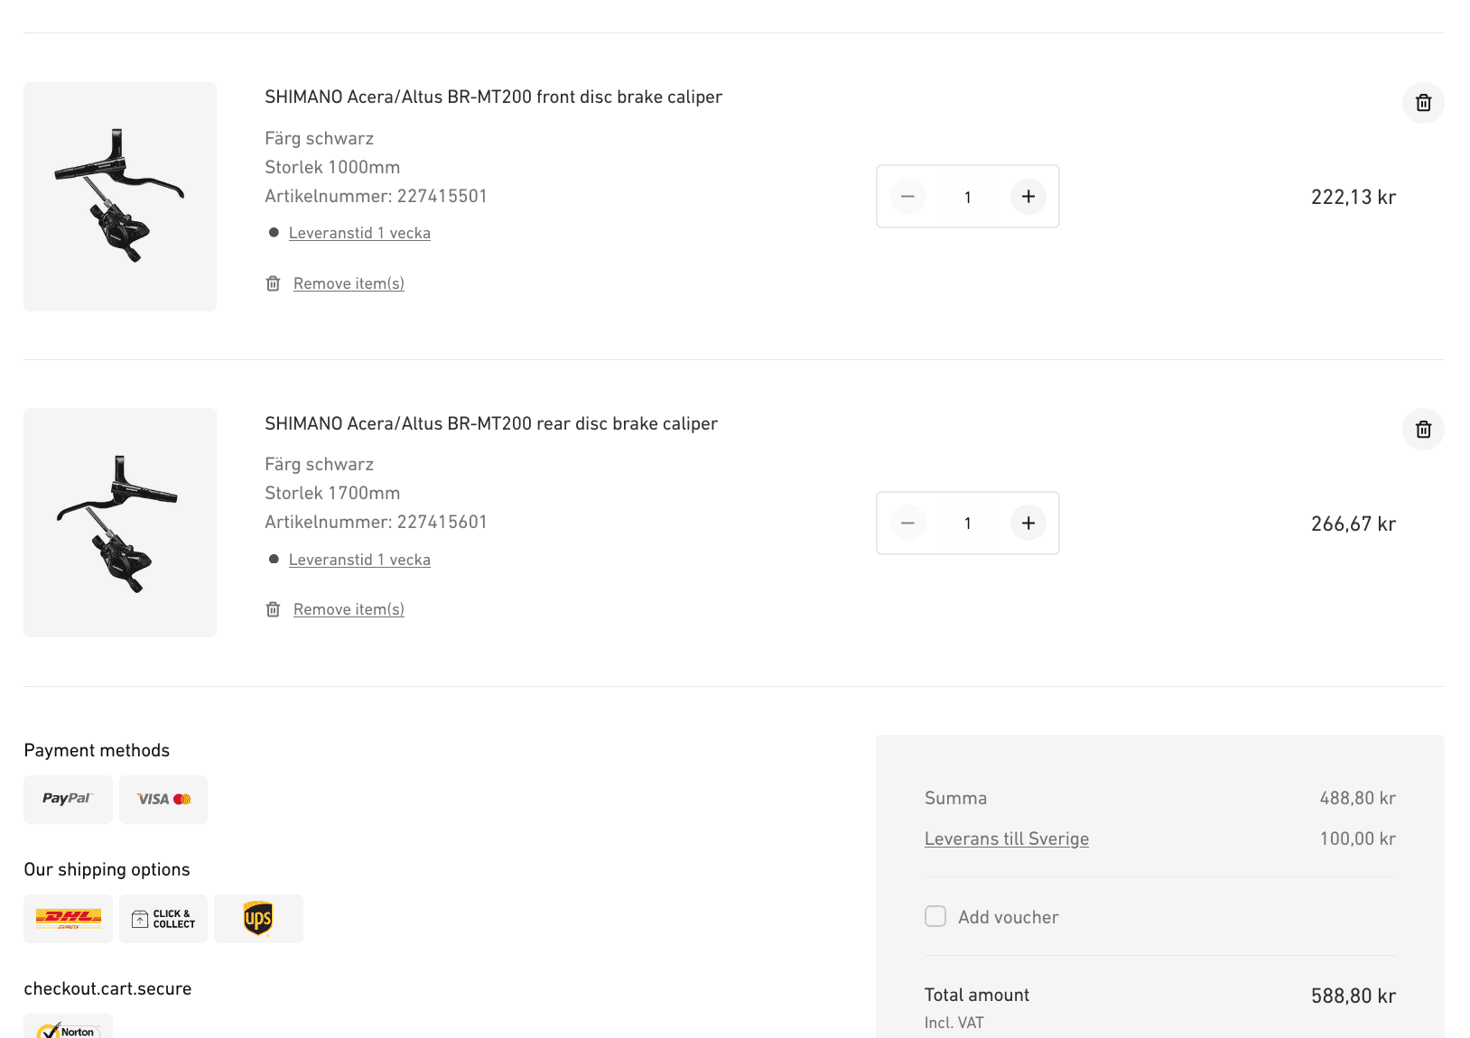Open Leverans till Sverige shipping link

tap(1006, 839)
